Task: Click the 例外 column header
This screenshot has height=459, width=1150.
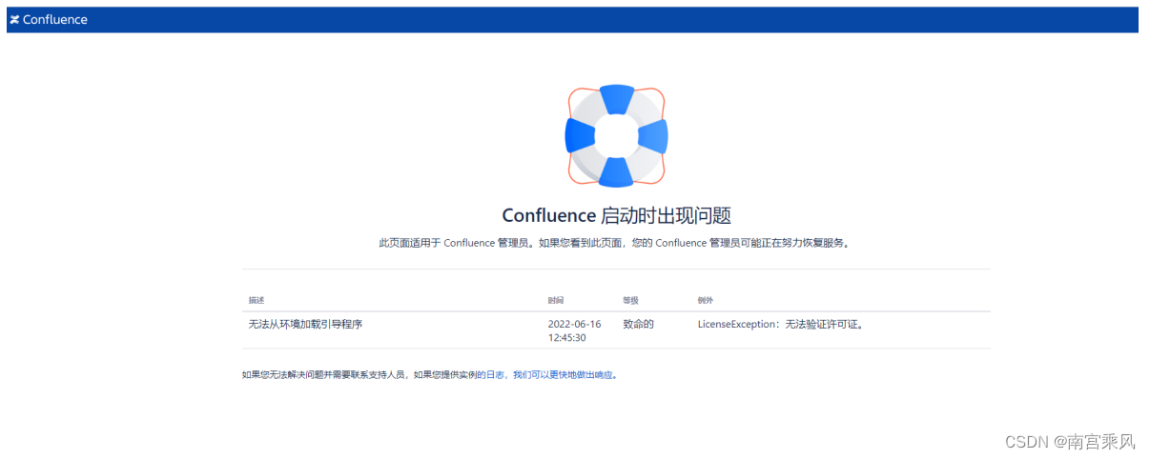Action: click(x=706, y=300)
